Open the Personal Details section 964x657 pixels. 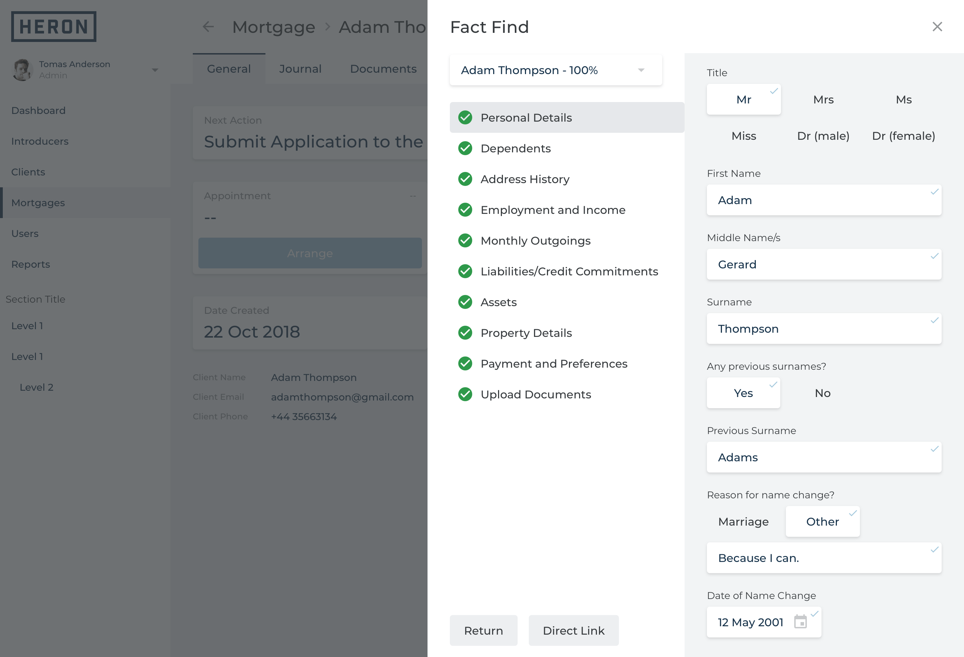tap(567, 117)
